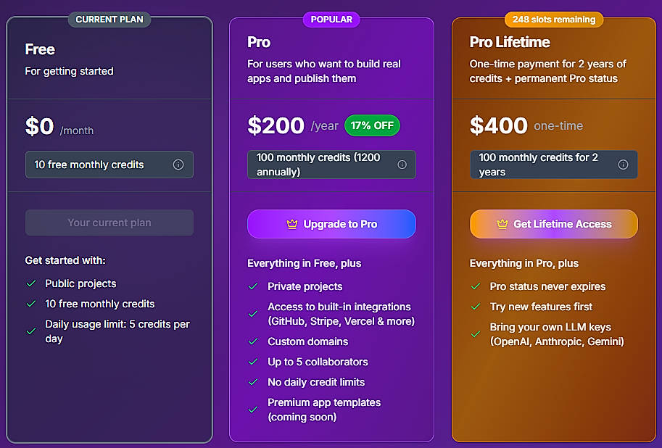Viewport: 662px width, 448px height.
Task: Click the 248 slots remaining badge
Action: (x=553, y=20)
